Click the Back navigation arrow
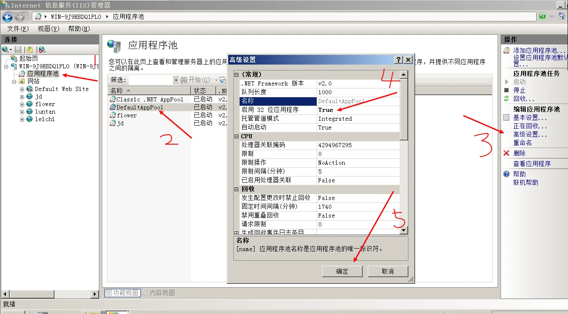 [x=8, y=17]
